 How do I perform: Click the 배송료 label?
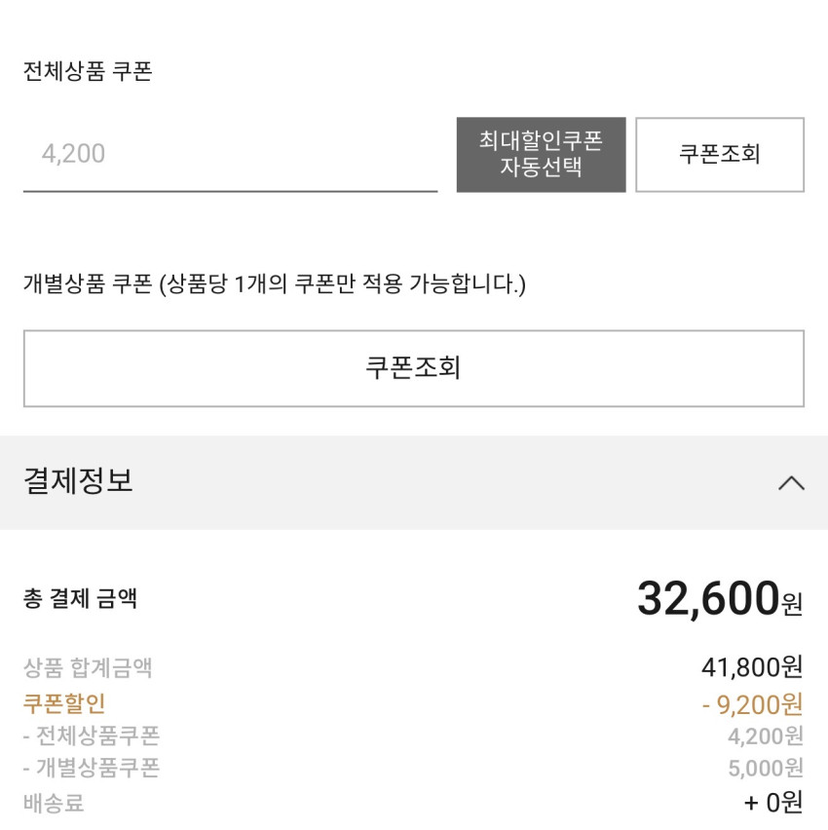(54, 803)
